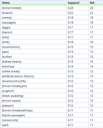Select the {brown bread} row

click(52, 8)
